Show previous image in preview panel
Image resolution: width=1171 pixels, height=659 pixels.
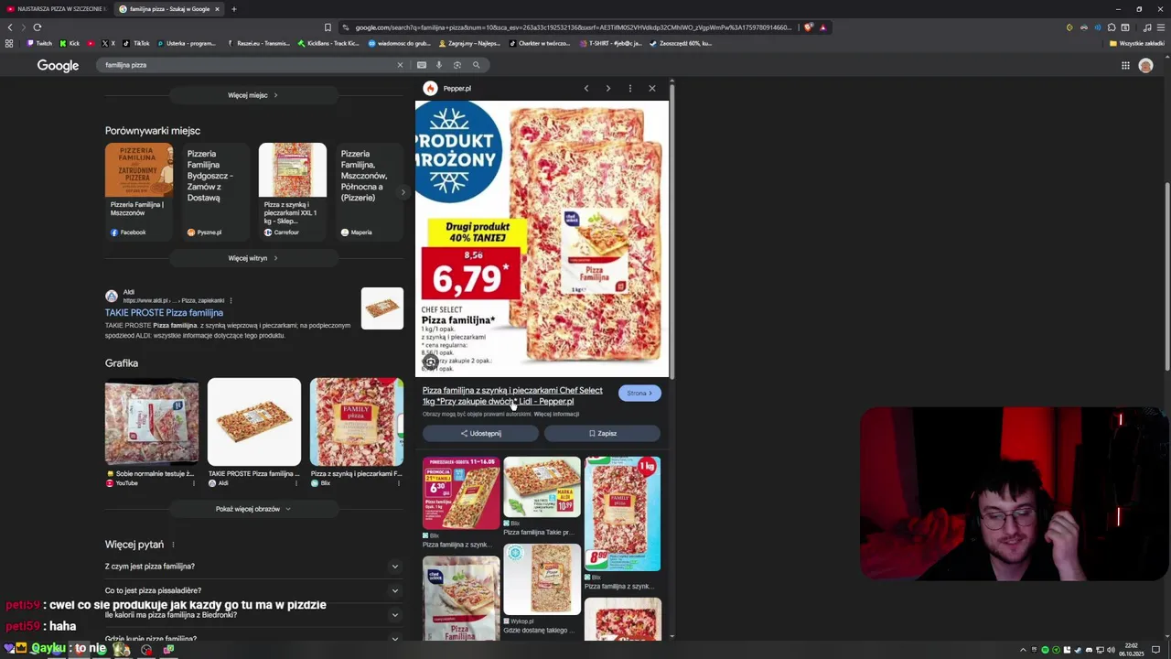(586, 89)
